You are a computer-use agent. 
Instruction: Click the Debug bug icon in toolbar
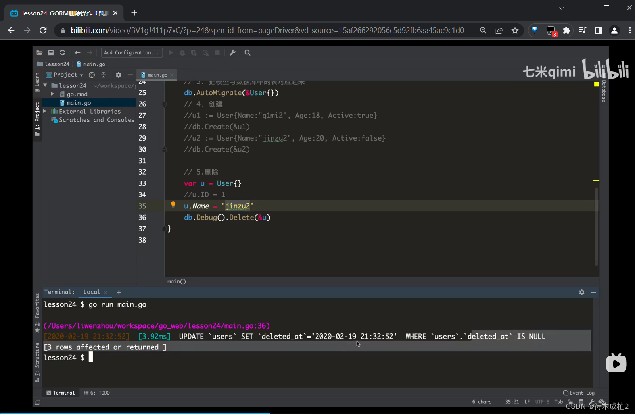coord(182,52)
